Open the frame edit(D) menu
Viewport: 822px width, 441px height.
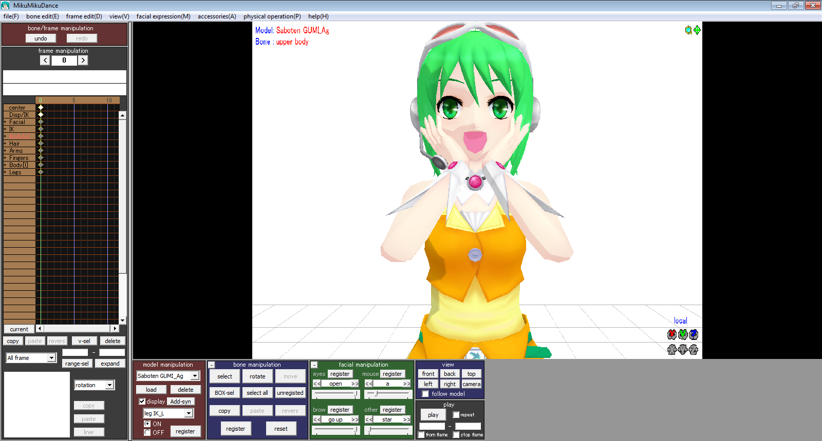pyautogui.click(x=84, y=16)
